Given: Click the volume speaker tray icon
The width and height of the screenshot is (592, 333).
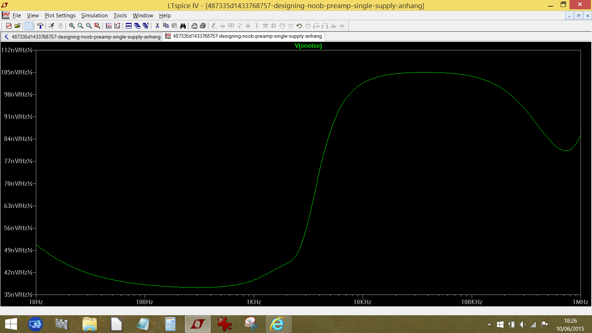Looking at the screenshot, I should tap(522, 324).
